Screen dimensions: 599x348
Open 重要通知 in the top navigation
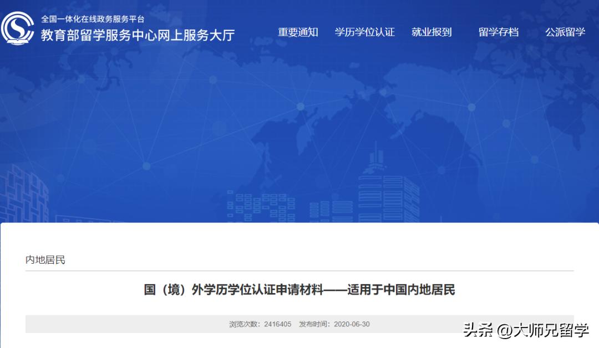click(x=298, y=32)
